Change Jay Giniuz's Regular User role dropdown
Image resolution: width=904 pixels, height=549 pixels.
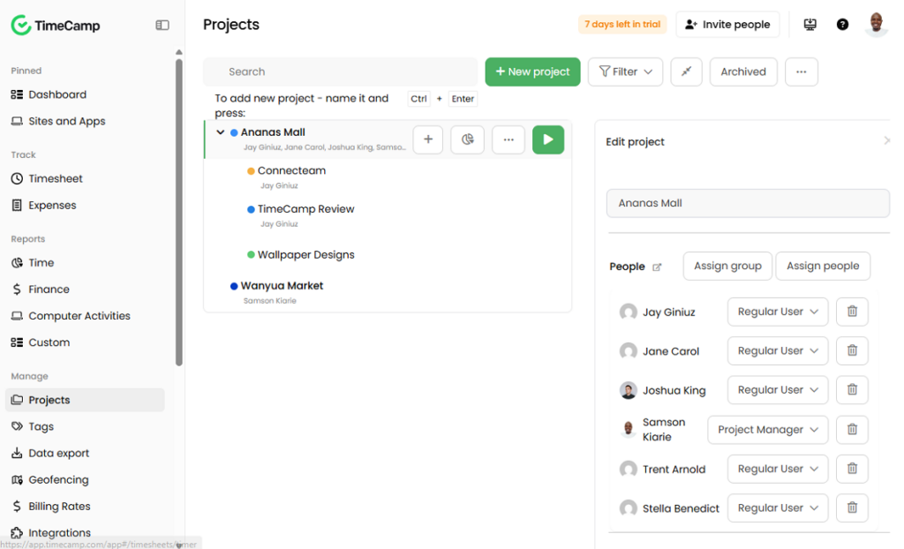point(778,312)
